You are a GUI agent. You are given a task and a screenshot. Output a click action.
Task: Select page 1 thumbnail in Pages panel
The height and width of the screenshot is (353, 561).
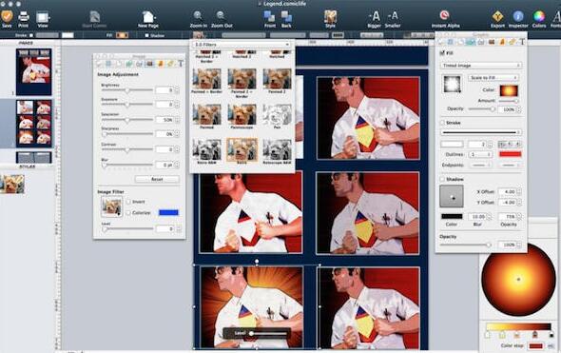coord(33,71)
